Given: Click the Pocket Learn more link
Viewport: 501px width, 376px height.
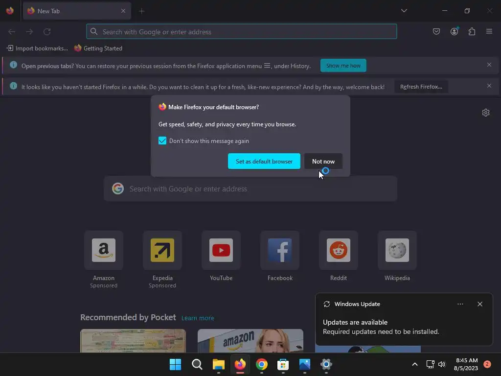Looking at the screenshot, I should pyautogui.click(x=198, y=318).
